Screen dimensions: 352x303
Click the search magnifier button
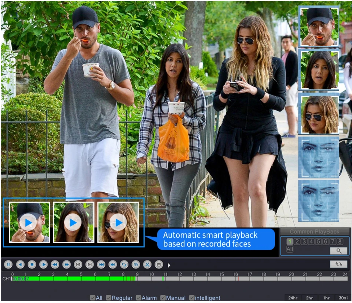coord(339,251)
